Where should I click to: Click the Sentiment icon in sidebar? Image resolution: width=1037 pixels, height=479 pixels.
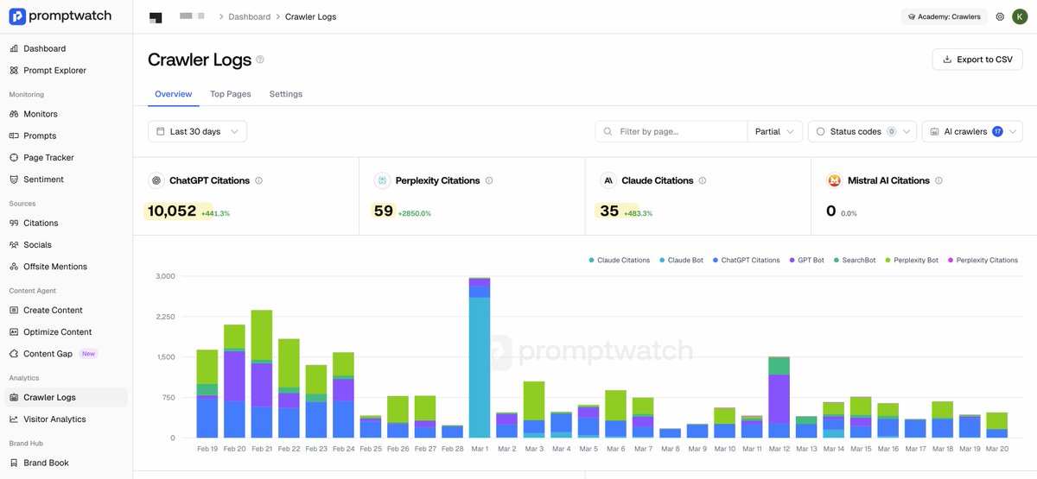pyautogui.click(x=14, y=180)
